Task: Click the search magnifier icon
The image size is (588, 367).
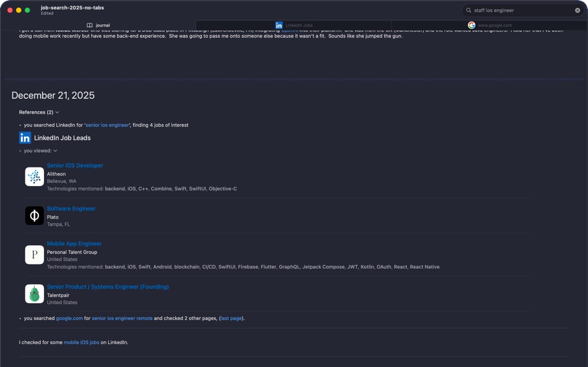Action: click(x=469, y=11)
